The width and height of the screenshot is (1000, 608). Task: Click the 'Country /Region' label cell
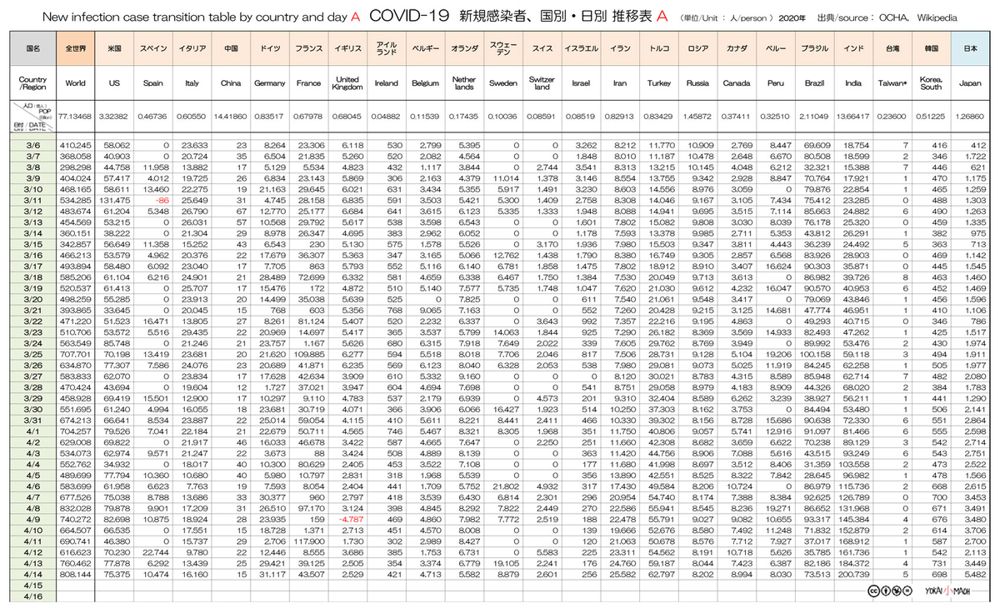point(32,84)
